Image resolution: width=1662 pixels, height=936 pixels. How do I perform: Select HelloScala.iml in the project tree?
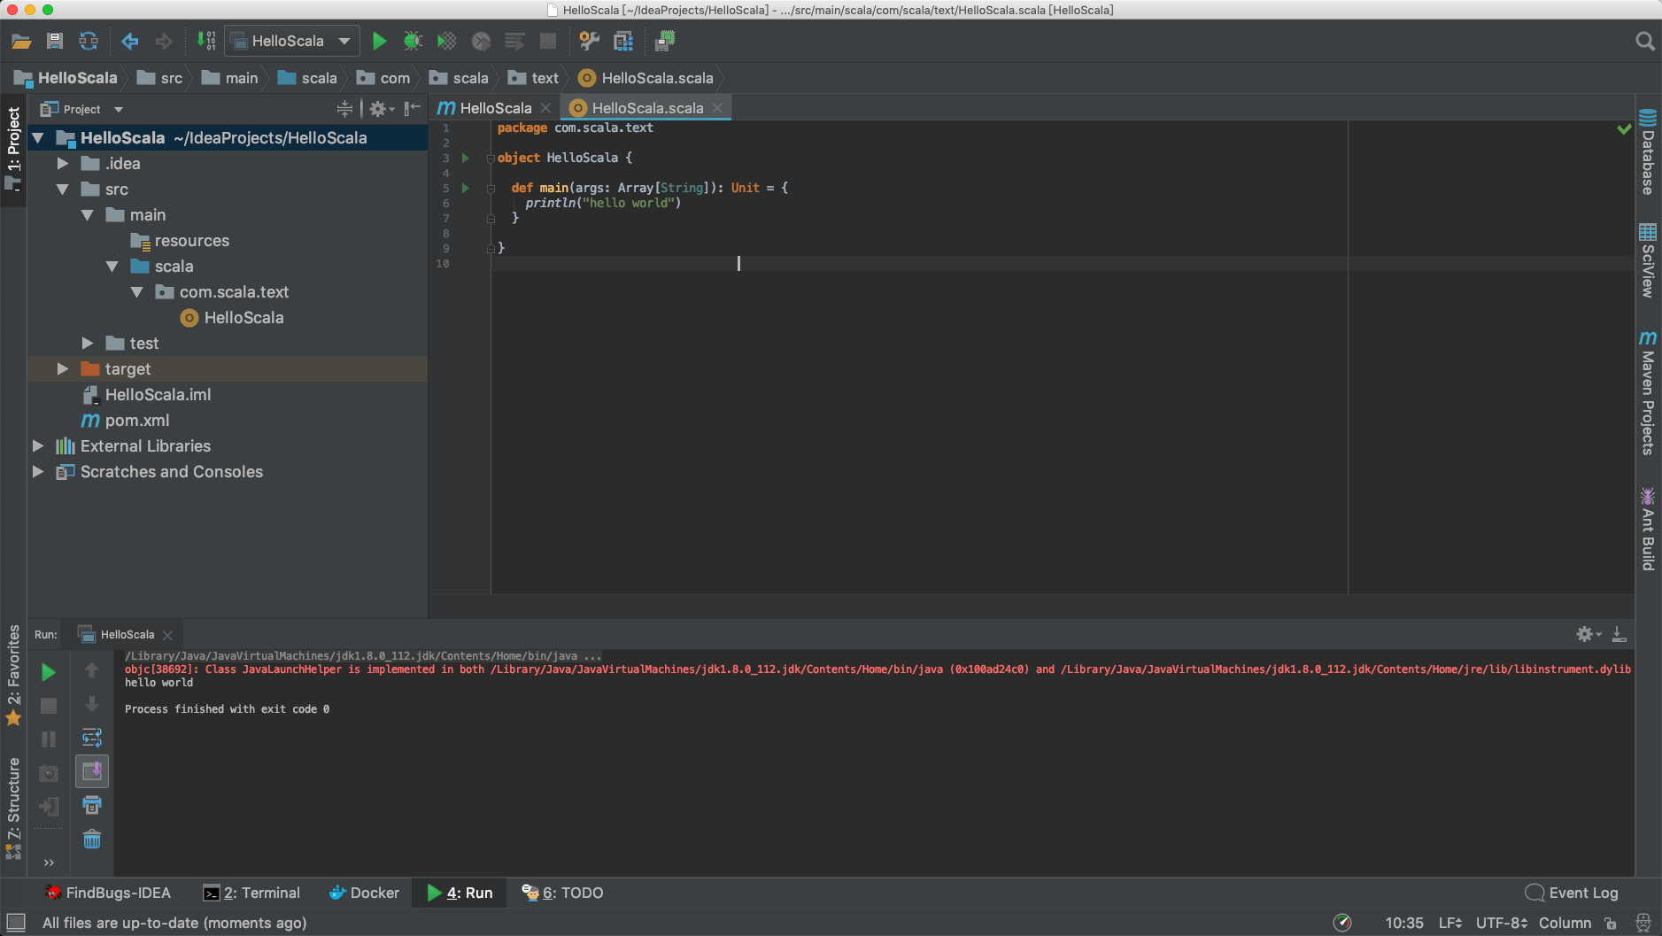pos(158,395)
